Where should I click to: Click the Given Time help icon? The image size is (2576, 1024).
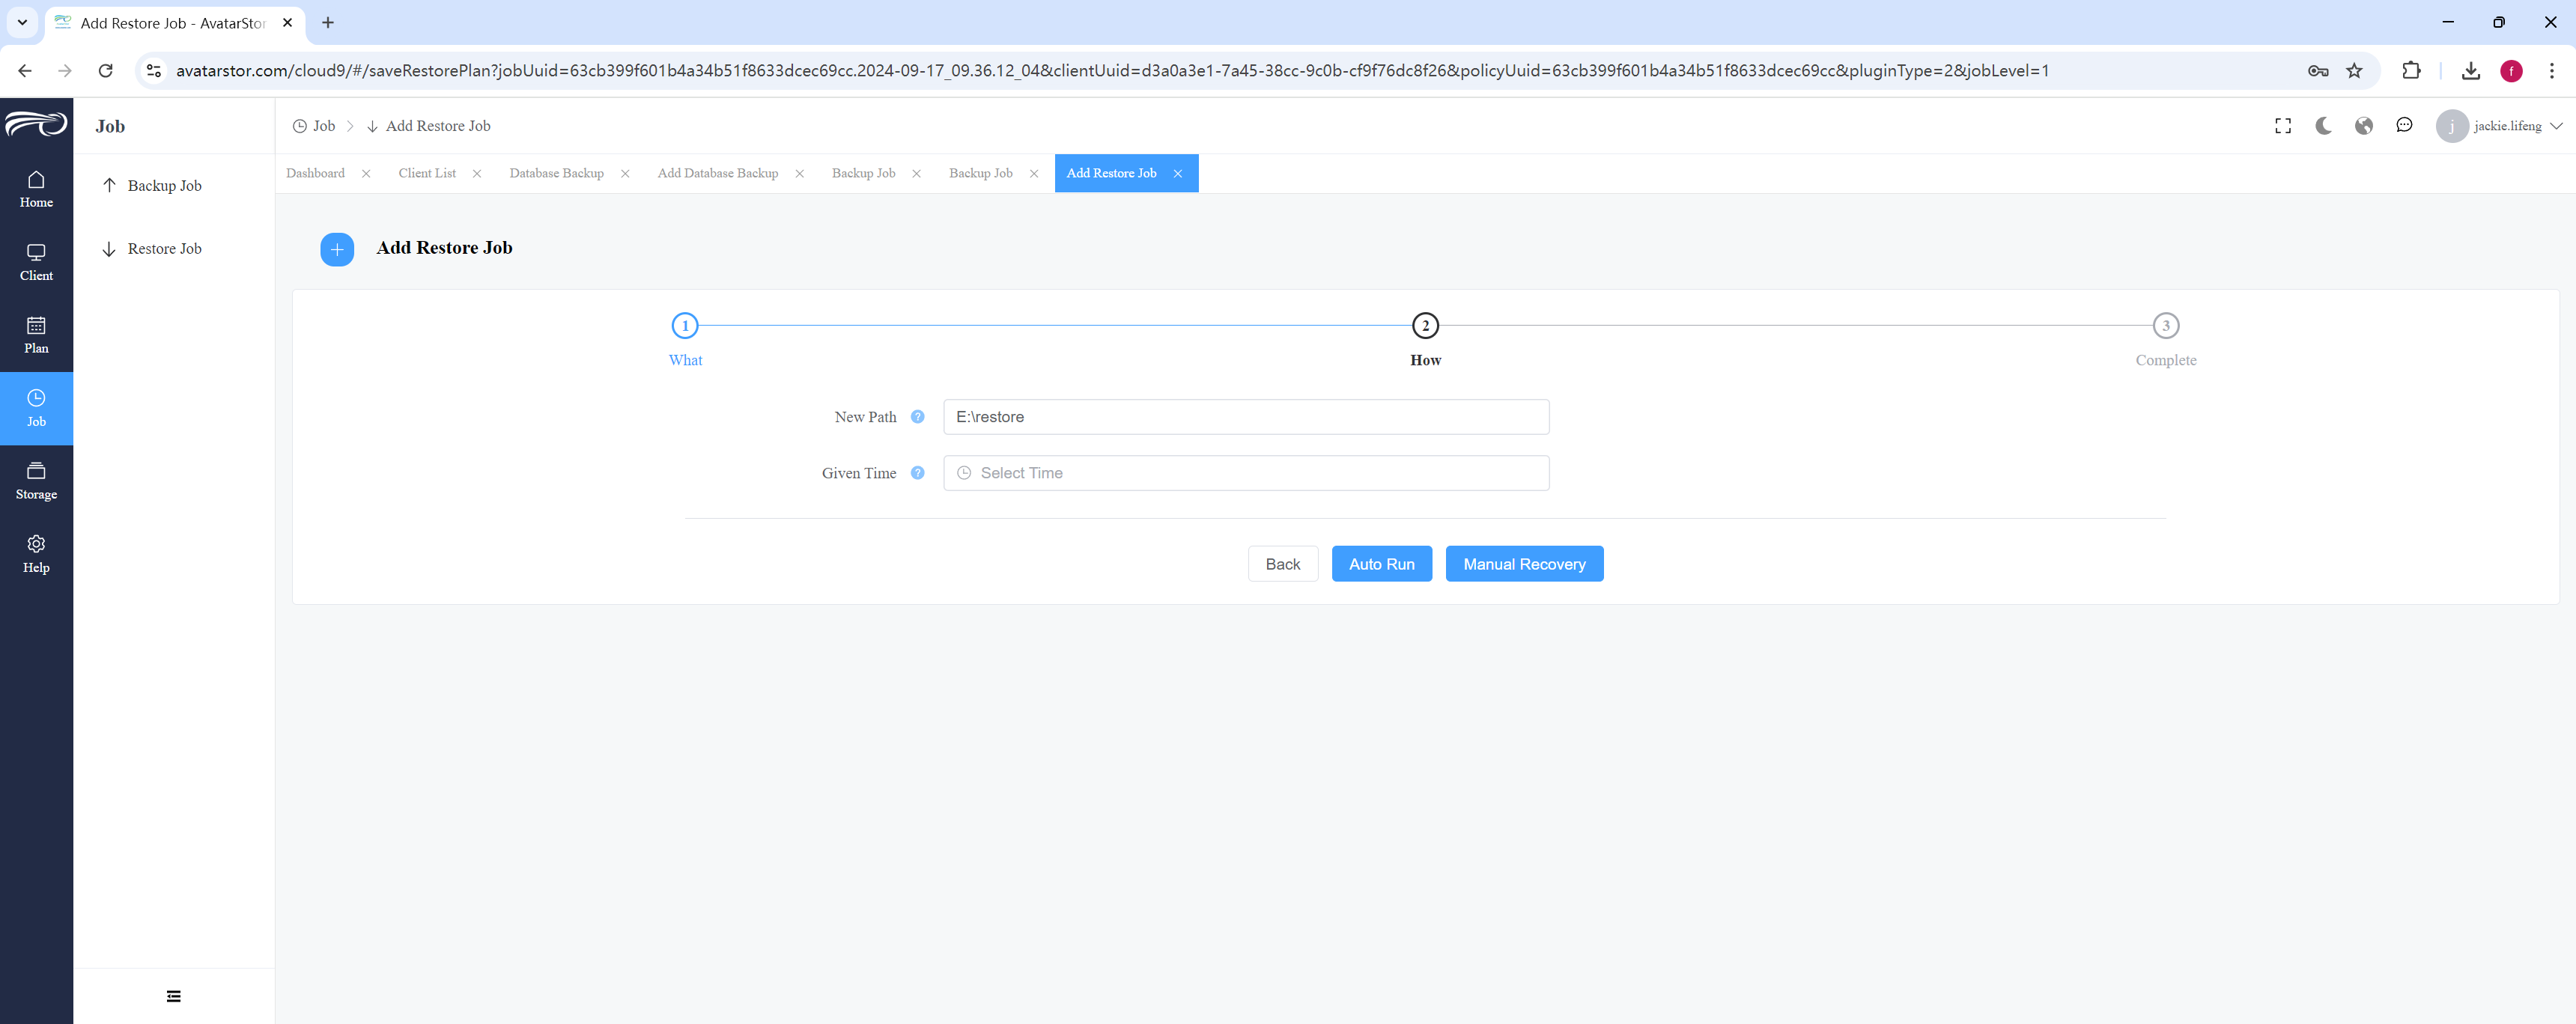[x=917, y=473]
